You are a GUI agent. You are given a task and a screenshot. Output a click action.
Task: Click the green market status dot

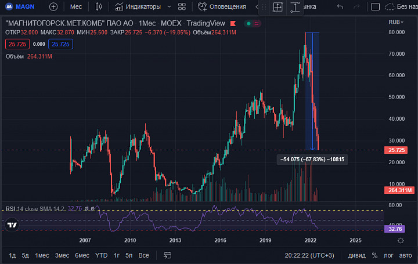pos(248,23)
